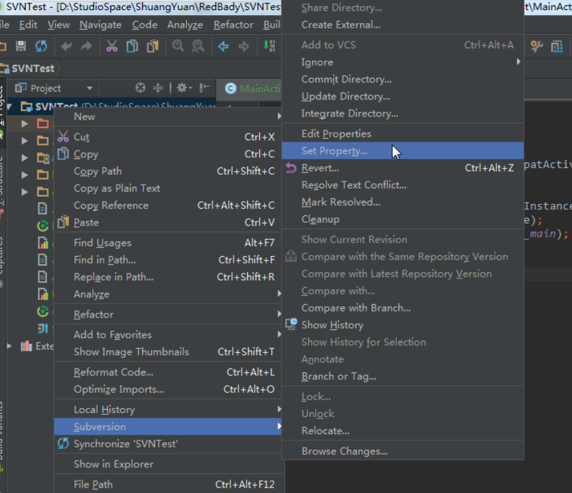Click the Project Structure toolbar icon

[x=557, y=46]
